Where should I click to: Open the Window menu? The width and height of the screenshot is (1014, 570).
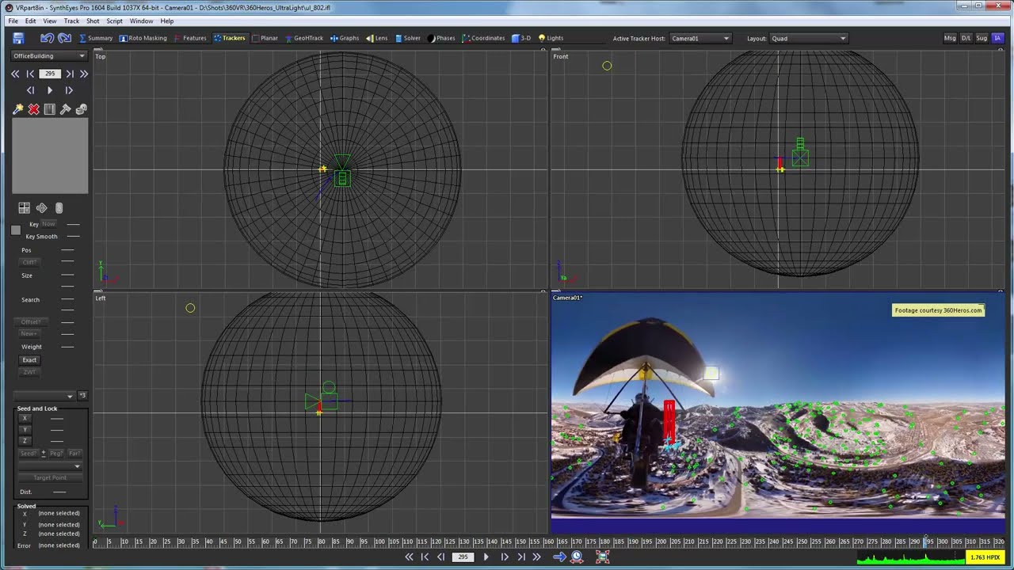[x=141, y=21]
